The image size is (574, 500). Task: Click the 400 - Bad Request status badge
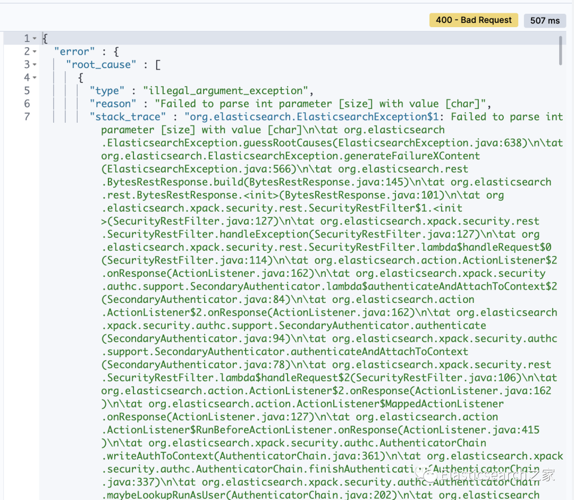(474, 20)
